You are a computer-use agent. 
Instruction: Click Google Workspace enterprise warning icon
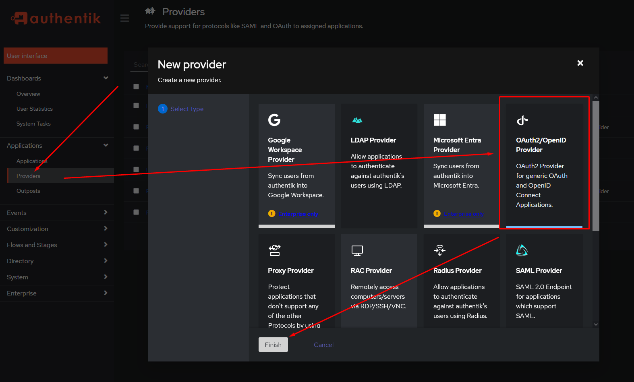click(272, 213)
